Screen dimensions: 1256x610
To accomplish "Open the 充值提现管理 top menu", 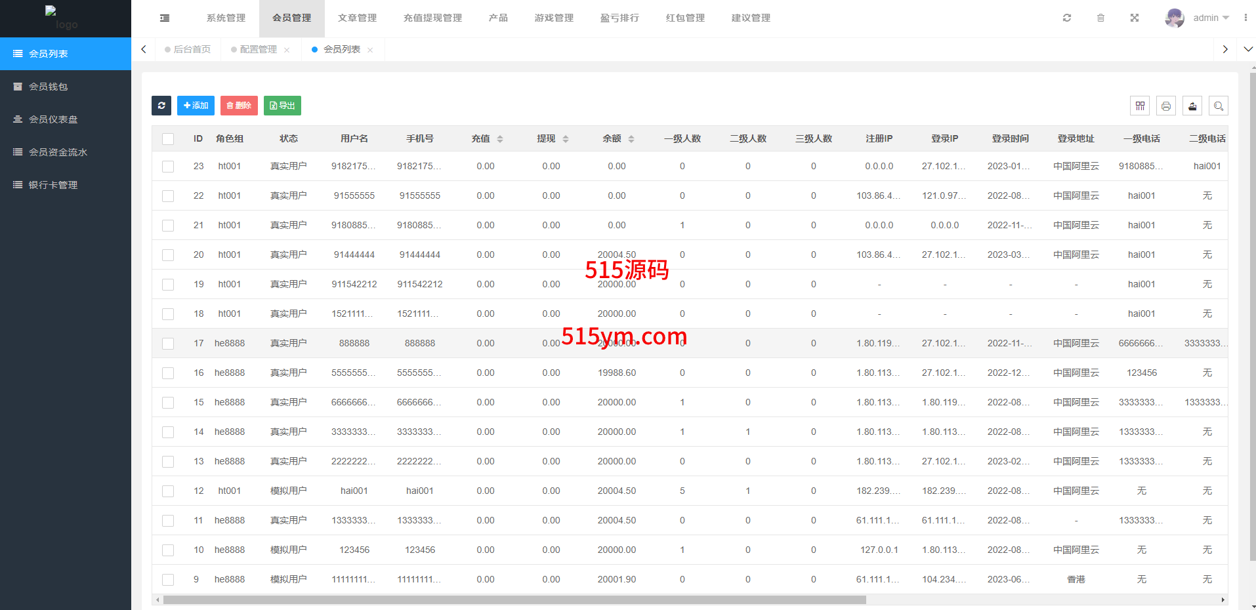I will (432, 18).
